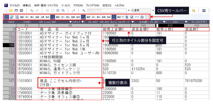213x104 pixels.
Task: Open the ツール(T) menu
Action: pyautogui.click(x=65, y=5)
